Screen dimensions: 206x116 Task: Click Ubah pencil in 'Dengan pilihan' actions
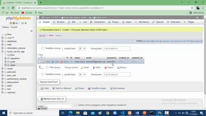[x=82, y=67]
